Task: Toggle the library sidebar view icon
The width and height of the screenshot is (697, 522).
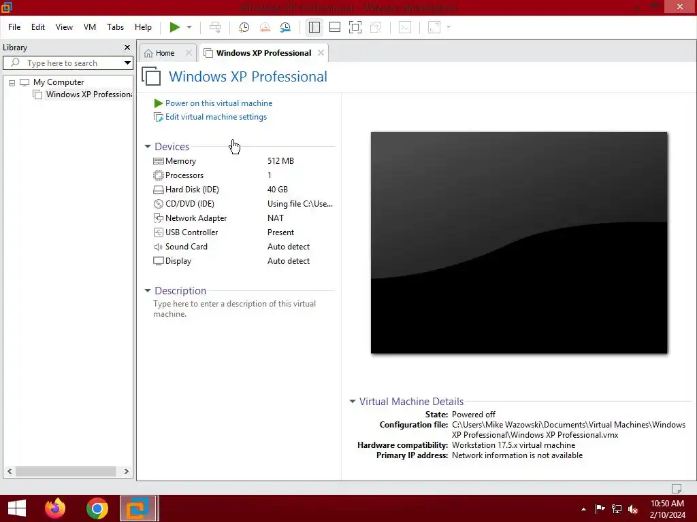Action: [x=314, y=27]
